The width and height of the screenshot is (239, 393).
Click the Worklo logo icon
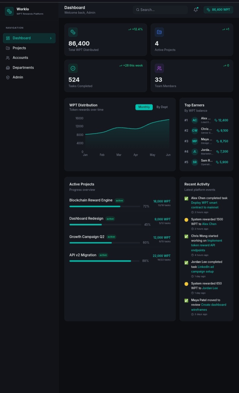click(x=9, y=11)
